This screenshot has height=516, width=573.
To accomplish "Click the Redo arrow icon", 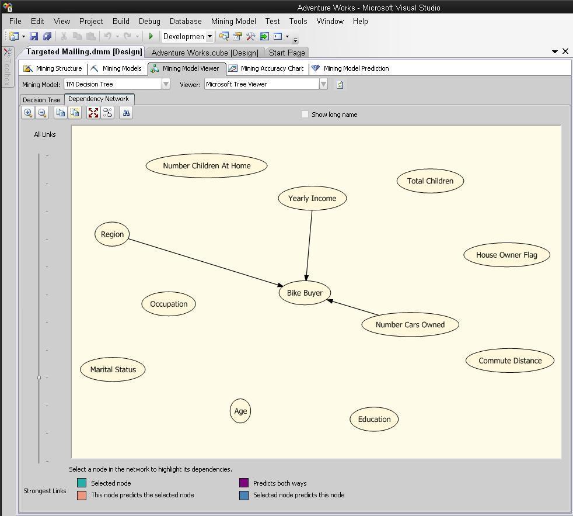I will [x=127, y=36].
